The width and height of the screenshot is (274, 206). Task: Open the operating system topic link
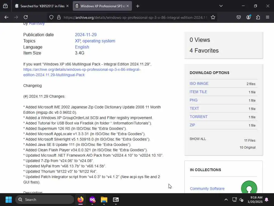(x=99, y=41)
